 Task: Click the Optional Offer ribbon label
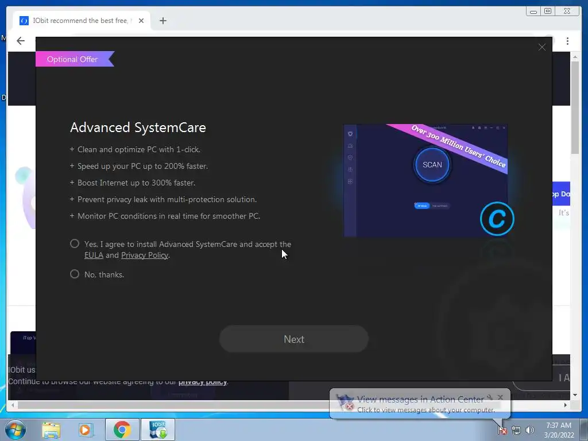pyautogui.click(x=72, y=59)
